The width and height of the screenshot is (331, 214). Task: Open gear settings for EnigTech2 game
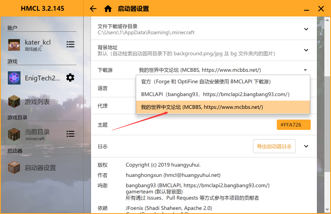click(70, 78)
